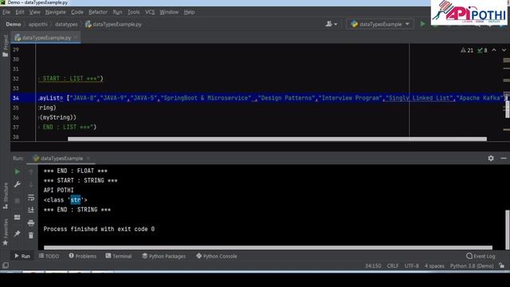510x287 pixels.
Task: Click the Demo breadcrumb
Action: [14, 25]
